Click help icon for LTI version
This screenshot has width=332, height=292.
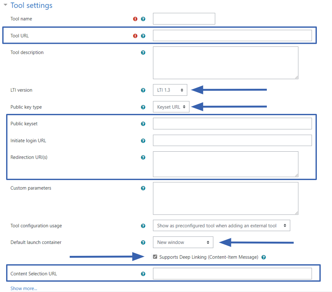coord(143,90)
